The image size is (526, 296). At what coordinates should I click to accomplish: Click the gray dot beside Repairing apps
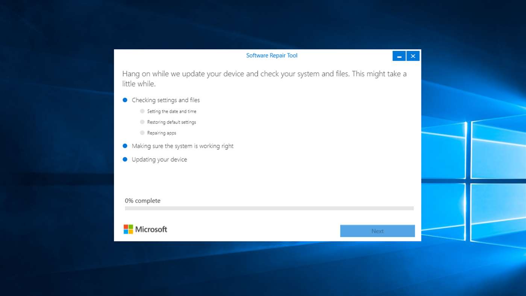142,133
